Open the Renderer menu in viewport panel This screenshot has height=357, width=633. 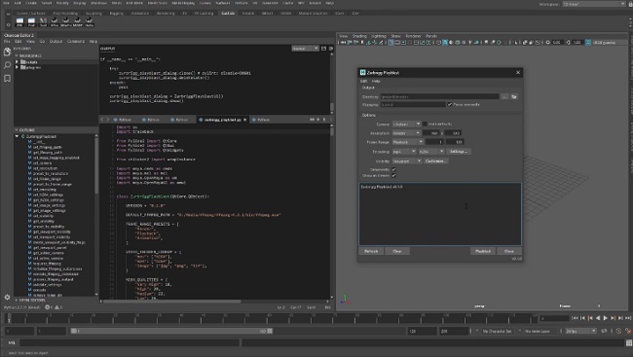coord(413,36)
